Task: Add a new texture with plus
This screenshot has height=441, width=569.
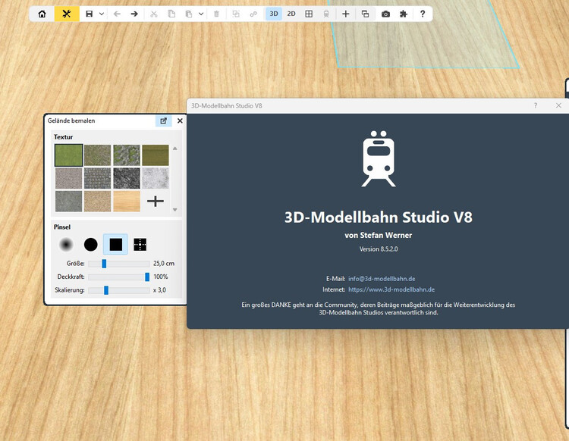Action: [x=156, y=201]
